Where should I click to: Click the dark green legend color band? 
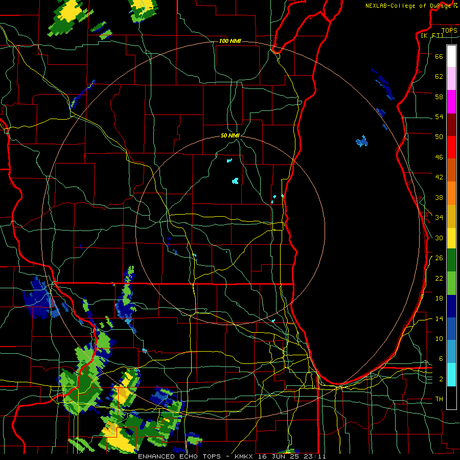tap(451, 260)
